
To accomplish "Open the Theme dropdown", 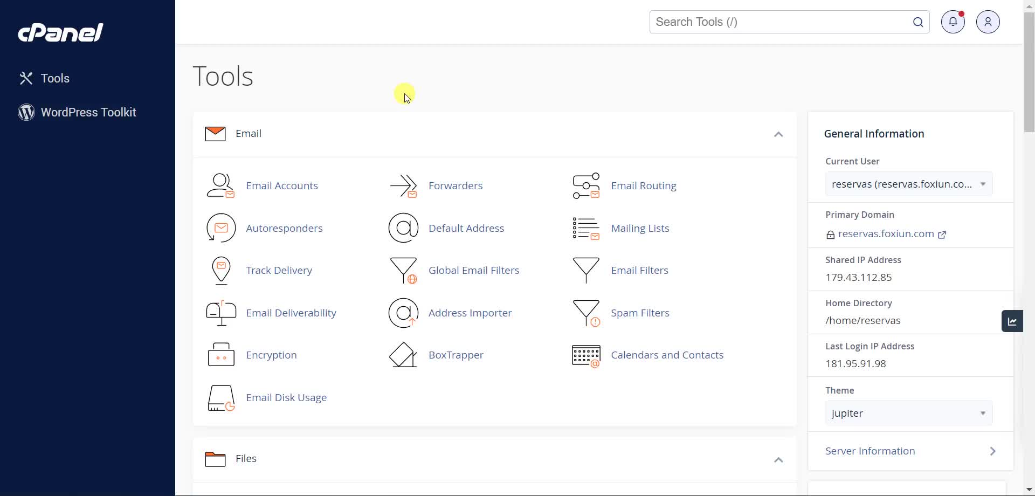I will pos(908,414).
